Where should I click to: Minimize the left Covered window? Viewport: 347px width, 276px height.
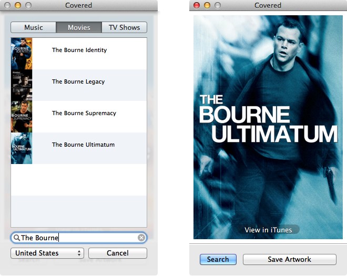click(18, 5)
